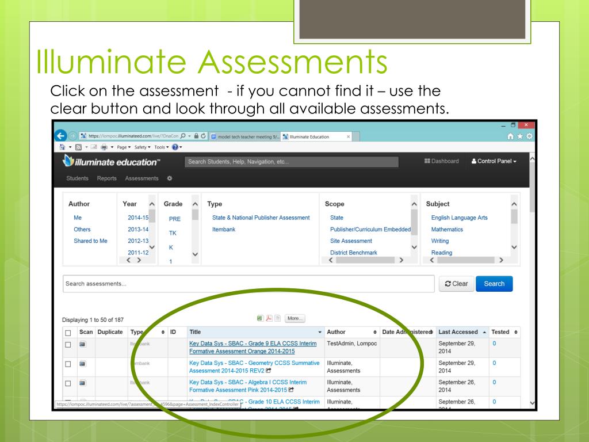
Task: Open the Students menu
Action: pos(78,178)
